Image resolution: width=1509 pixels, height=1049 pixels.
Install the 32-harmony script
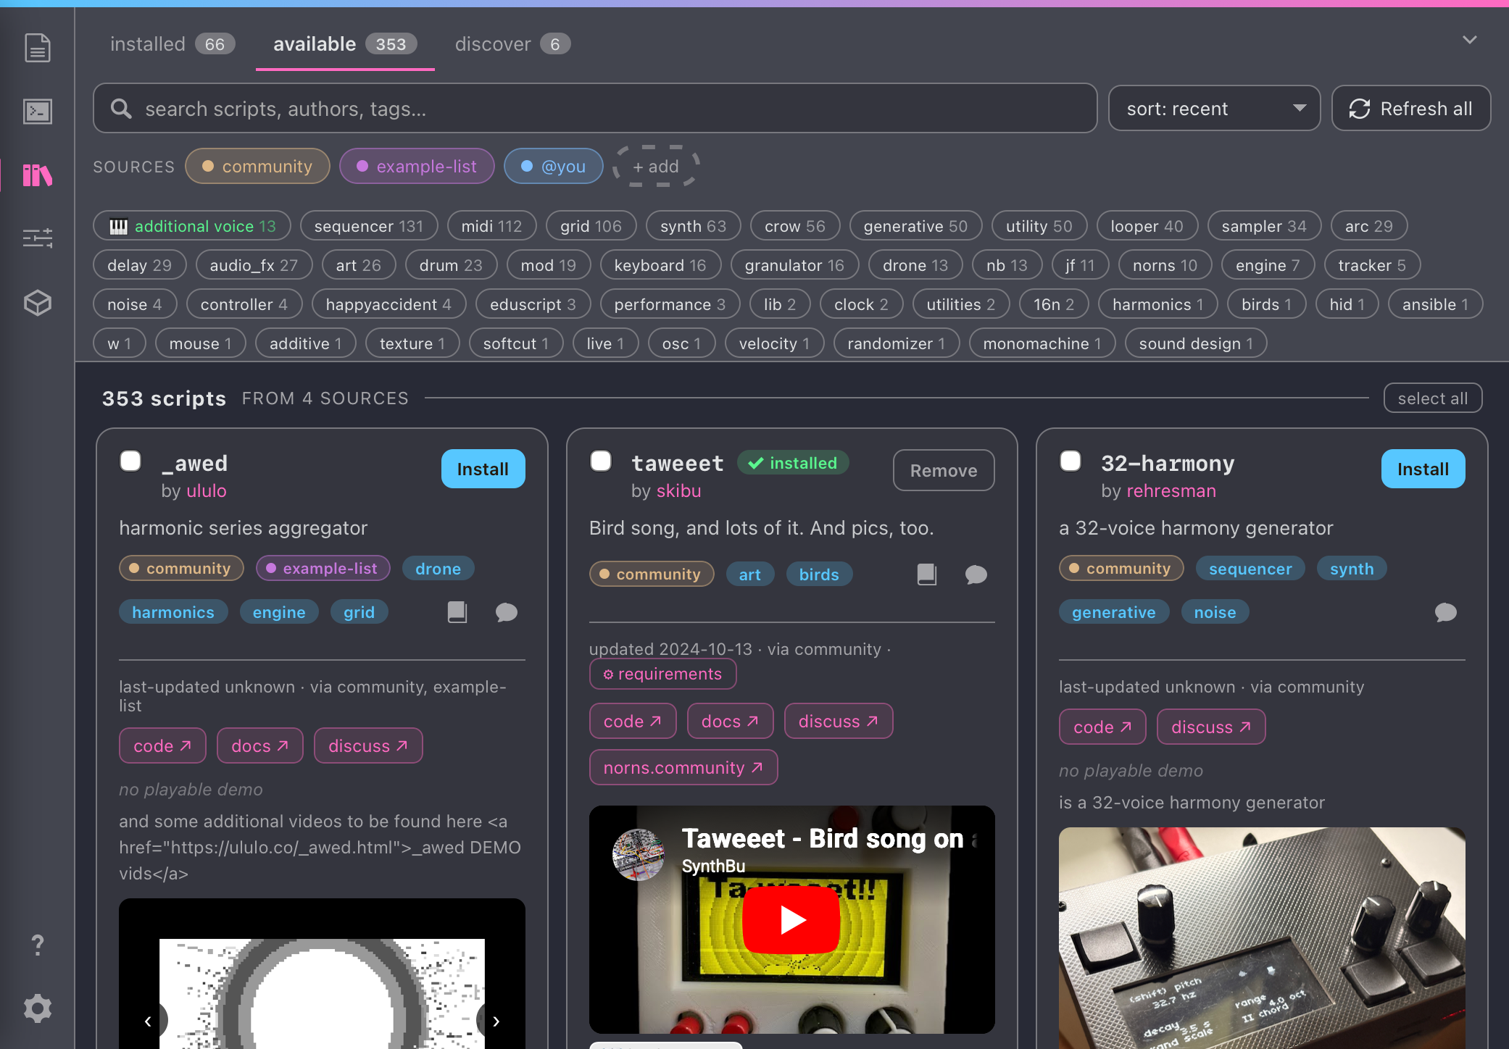[x=1423, y=469]
